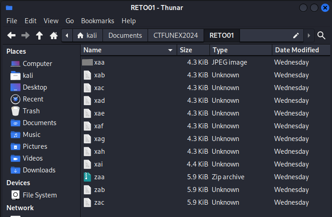This screenshot has width=332, height=217.
Task: Open the View menu
Action: pyautogui.click(x=51, y=21)
